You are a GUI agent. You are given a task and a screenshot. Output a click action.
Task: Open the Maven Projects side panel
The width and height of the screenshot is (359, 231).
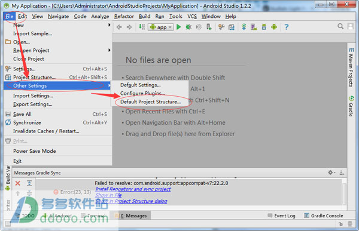351,67
